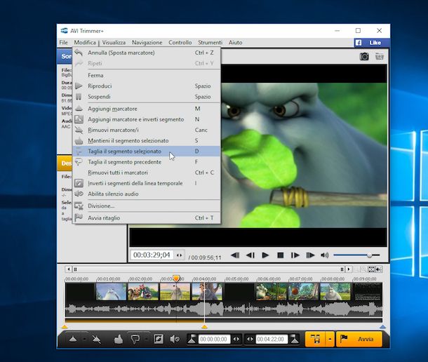428x362 pixels.
Task: Select the orange marker at 00:04:22 below timeline
Action: (204, 326)
